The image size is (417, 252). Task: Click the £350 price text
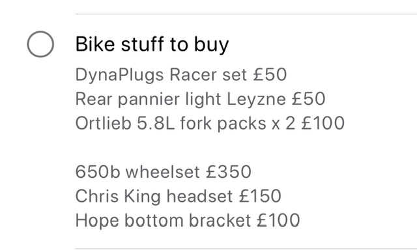[x=229, y=172]
